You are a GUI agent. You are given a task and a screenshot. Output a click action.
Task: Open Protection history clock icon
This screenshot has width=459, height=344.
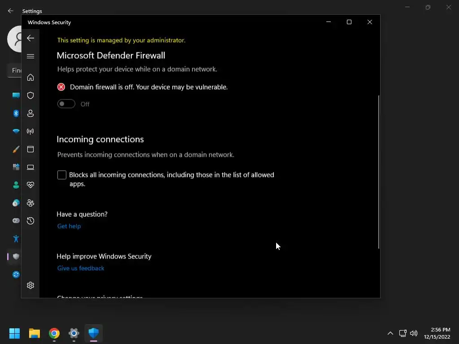(30, 221)
